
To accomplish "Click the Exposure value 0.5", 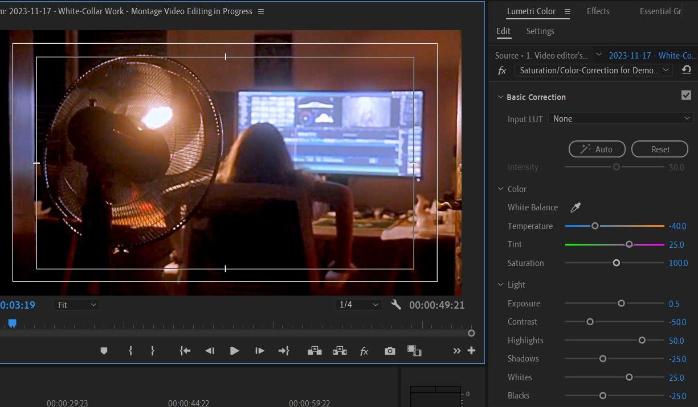I will coord(674,304).
